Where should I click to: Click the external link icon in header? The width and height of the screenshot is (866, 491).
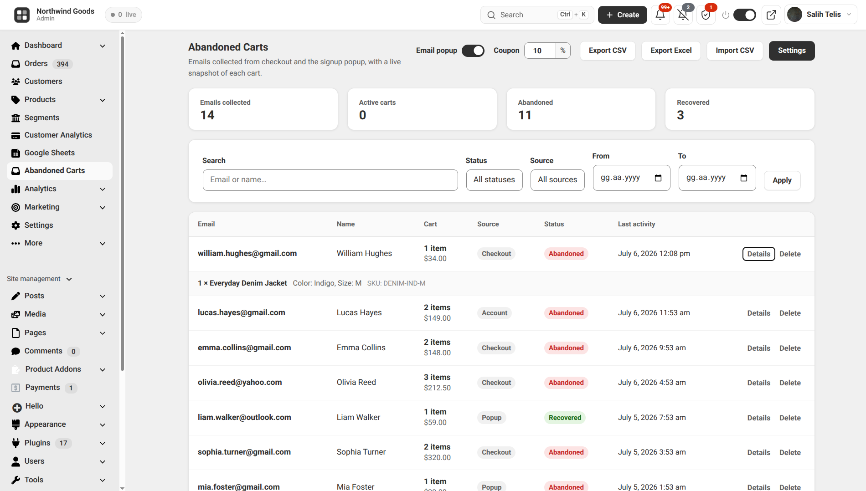pos(771,15)
